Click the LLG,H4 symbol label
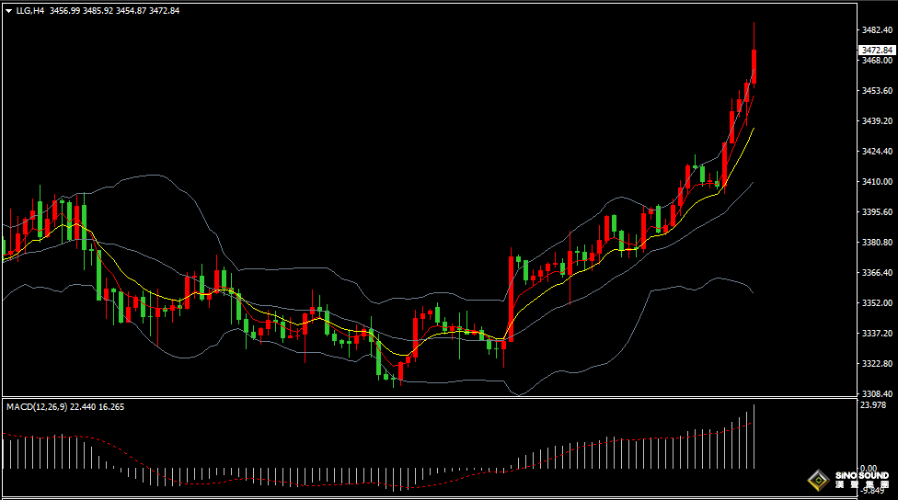The height and width of the screenshot is (500, 898). coord(29,11)
